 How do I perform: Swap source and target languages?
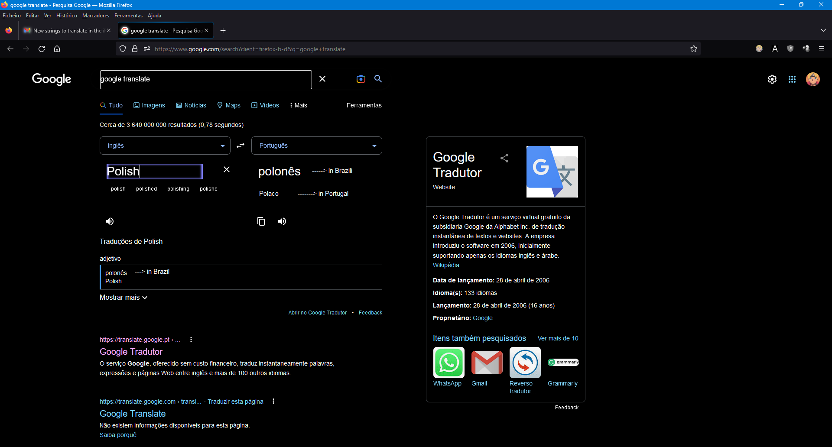240,146
